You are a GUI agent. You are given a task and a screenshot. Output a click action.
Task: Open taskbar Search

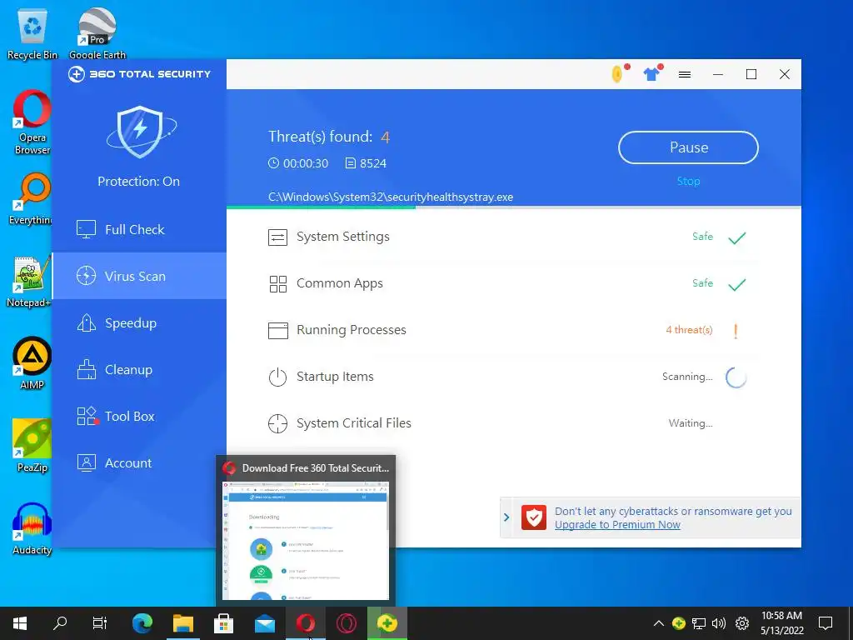click(x=60, y=623)
